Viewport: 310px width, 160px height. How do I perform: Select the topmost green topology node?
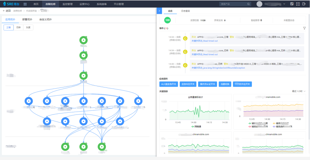pos(83,40)
